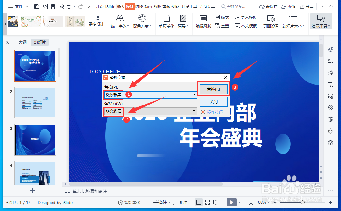Screen dimensions: 341x211
Task: Click the 关闭 button in dialog
Action: tap(214, 102)
